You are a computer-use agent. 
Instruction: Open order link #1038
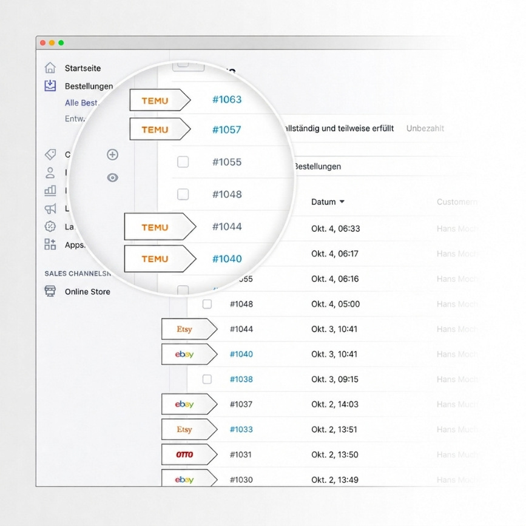click(241, 379)
